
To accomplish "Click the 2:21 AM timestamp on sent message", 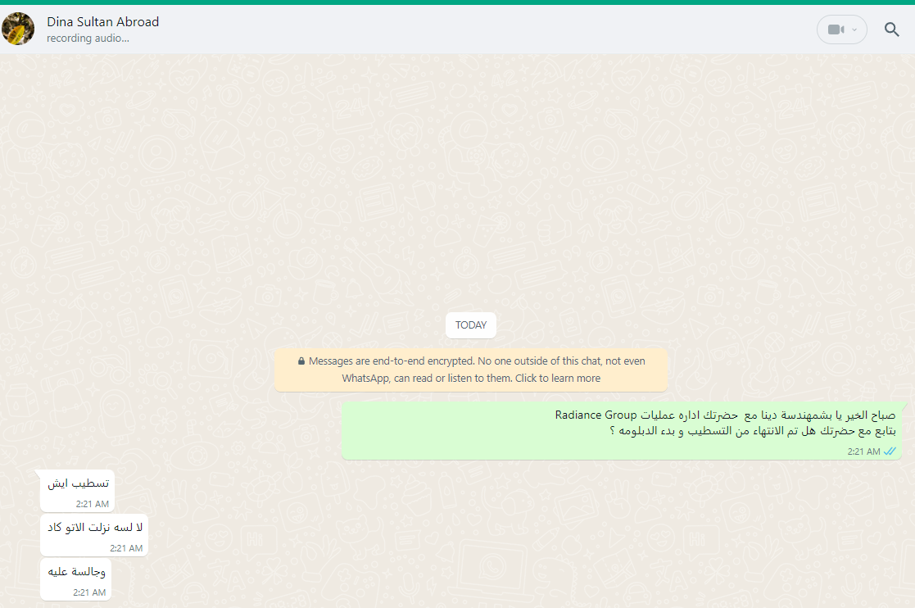I will (863, 451).
